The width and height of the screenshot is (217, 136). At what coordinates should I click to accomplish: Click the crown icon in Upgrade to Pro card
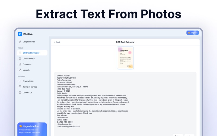21,126
